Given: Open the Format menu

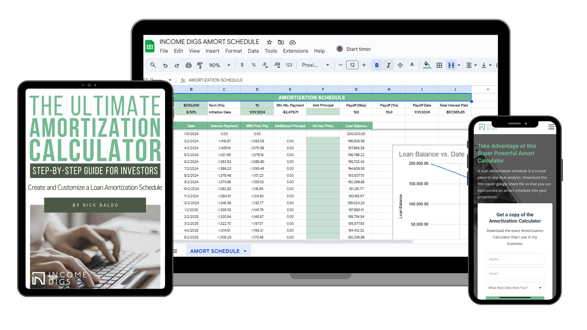Looking at the screenshot, I should pyautogui.click(x=233, y=51).
